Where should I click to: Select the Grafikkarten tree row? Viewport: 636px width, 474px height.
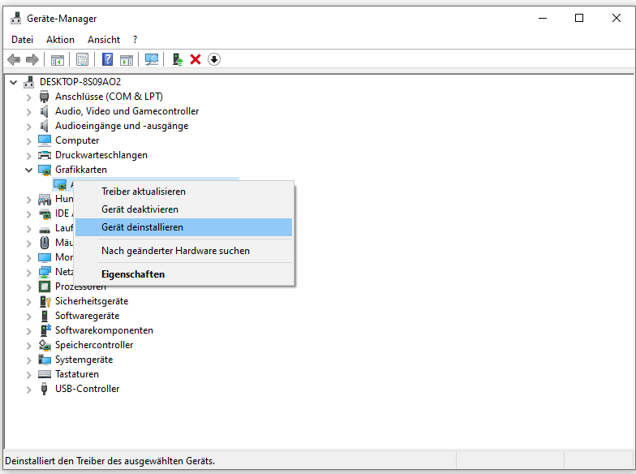(81, 170)
